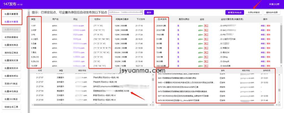The width and height of the screenshot is (284, 113).
Task: Open 批量360推送 in the sidebar
Action: click(11, 99)
